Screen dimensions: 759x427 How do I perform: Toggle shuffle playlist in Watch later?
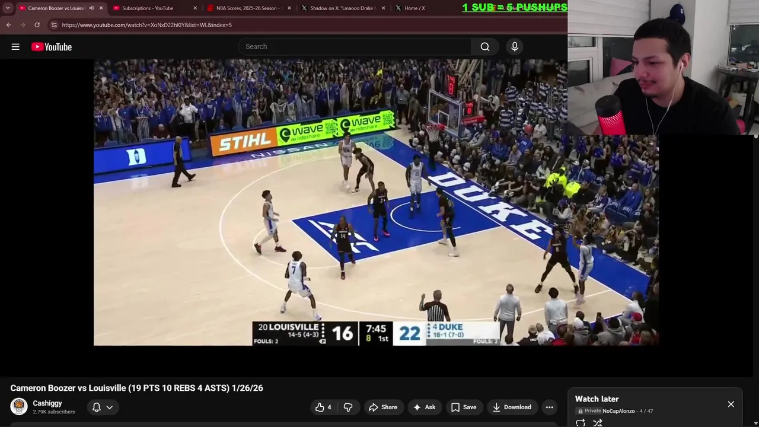pyautogui.click(x=598, y=423)
